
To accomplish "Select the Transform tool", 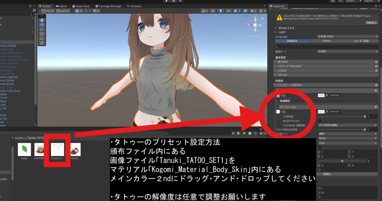I will pyautogui.click(x=42, y=43).
